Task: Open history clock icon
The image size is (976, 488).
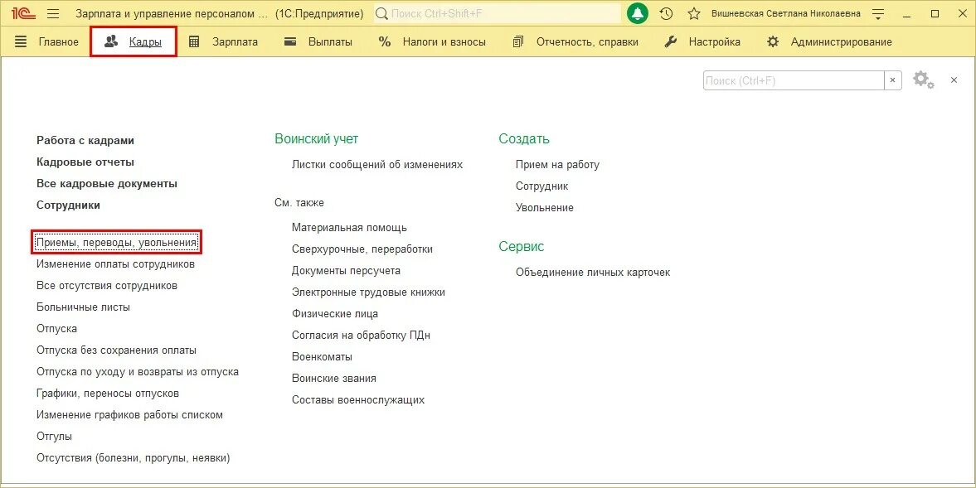Action: tap(666, 14)
